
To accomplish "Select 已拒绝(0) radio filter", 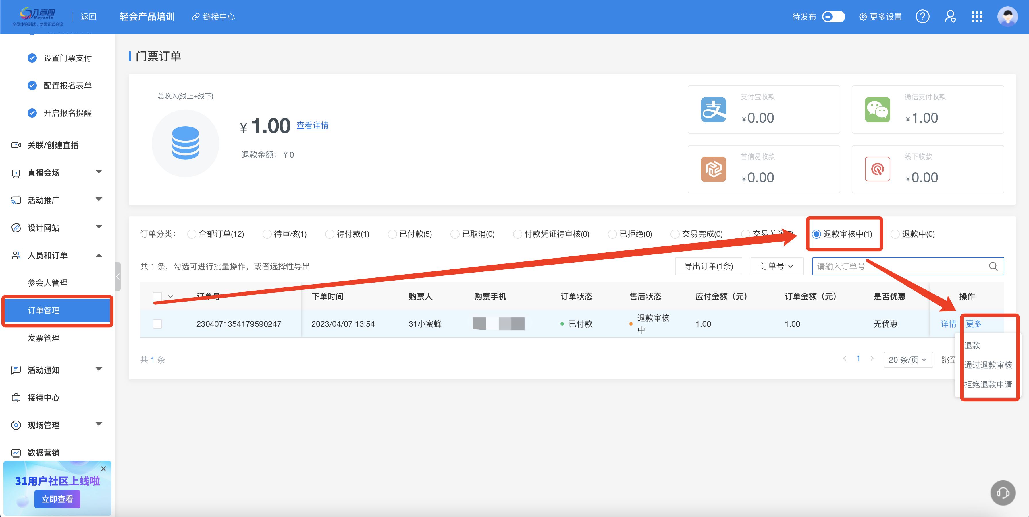I will tap(612, 234).
